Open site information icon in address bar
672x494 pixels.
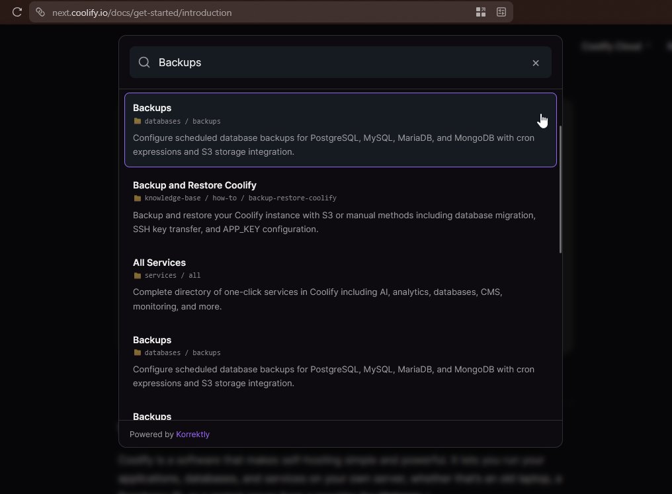pyautogui.click(x=40, y=13)
